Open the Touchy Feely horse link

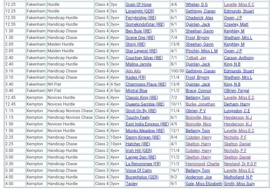pos(137,118)
